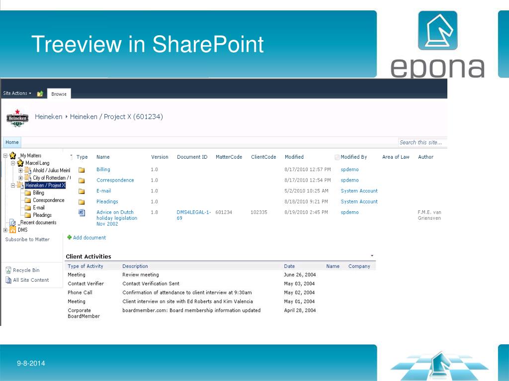Click the Pleadings row folder icon
Viewport: 509px width, 381px height.
pyautogui.click(x=82, y=202)
